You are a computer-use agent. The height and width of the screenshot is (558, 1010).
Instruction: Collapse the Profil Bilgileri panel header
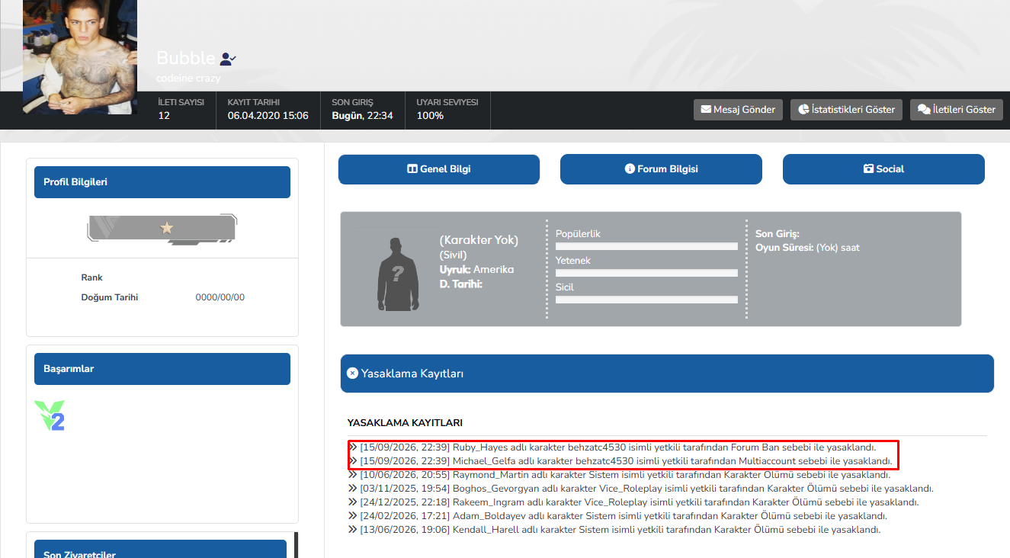[162, 182]
